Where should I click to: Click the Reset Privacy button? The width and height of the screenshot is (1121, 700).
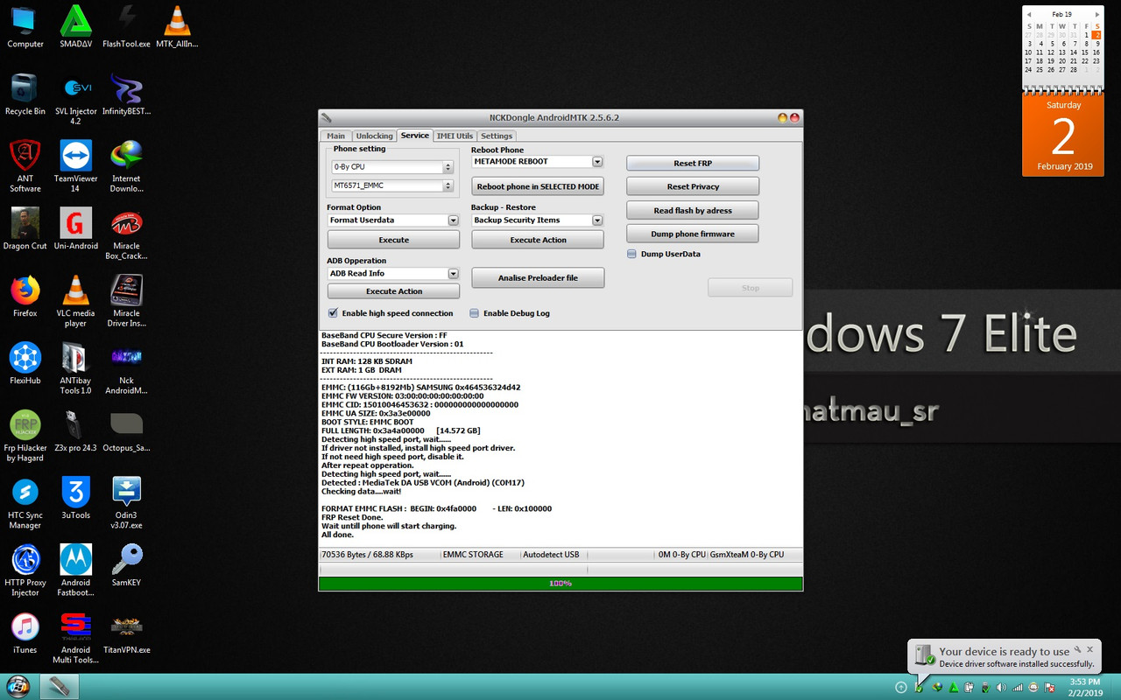(x=693, y=186)
